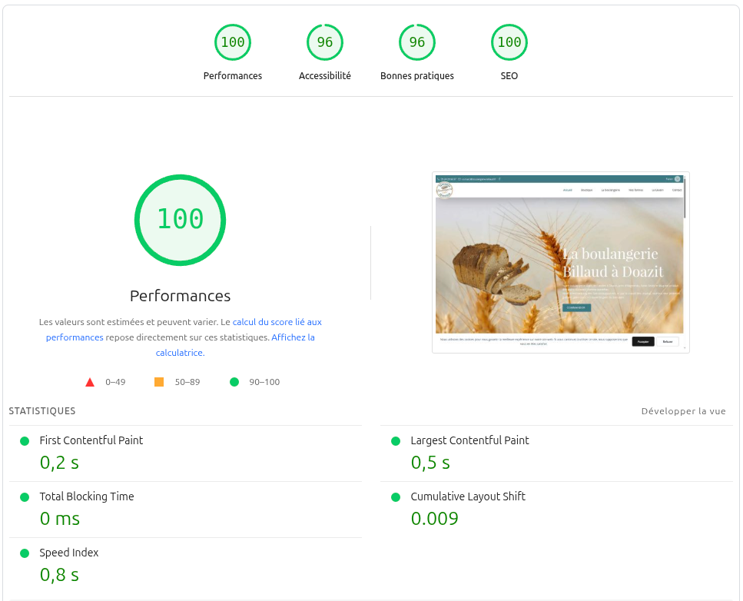Click the Accessibilité score gauge showing 96
Viewport: 743px width, 601px height.
tap(324, 42)
